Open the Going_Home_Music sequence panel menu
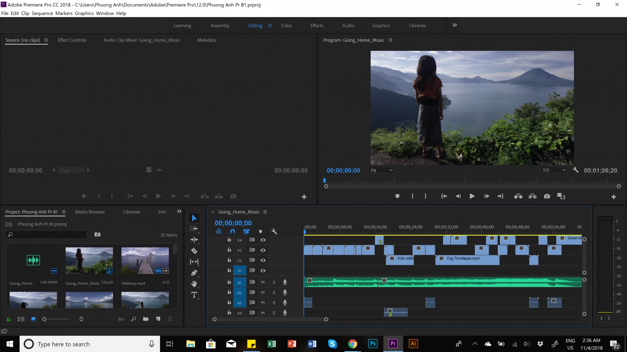 pyautogui.click(x=265, y=212)
